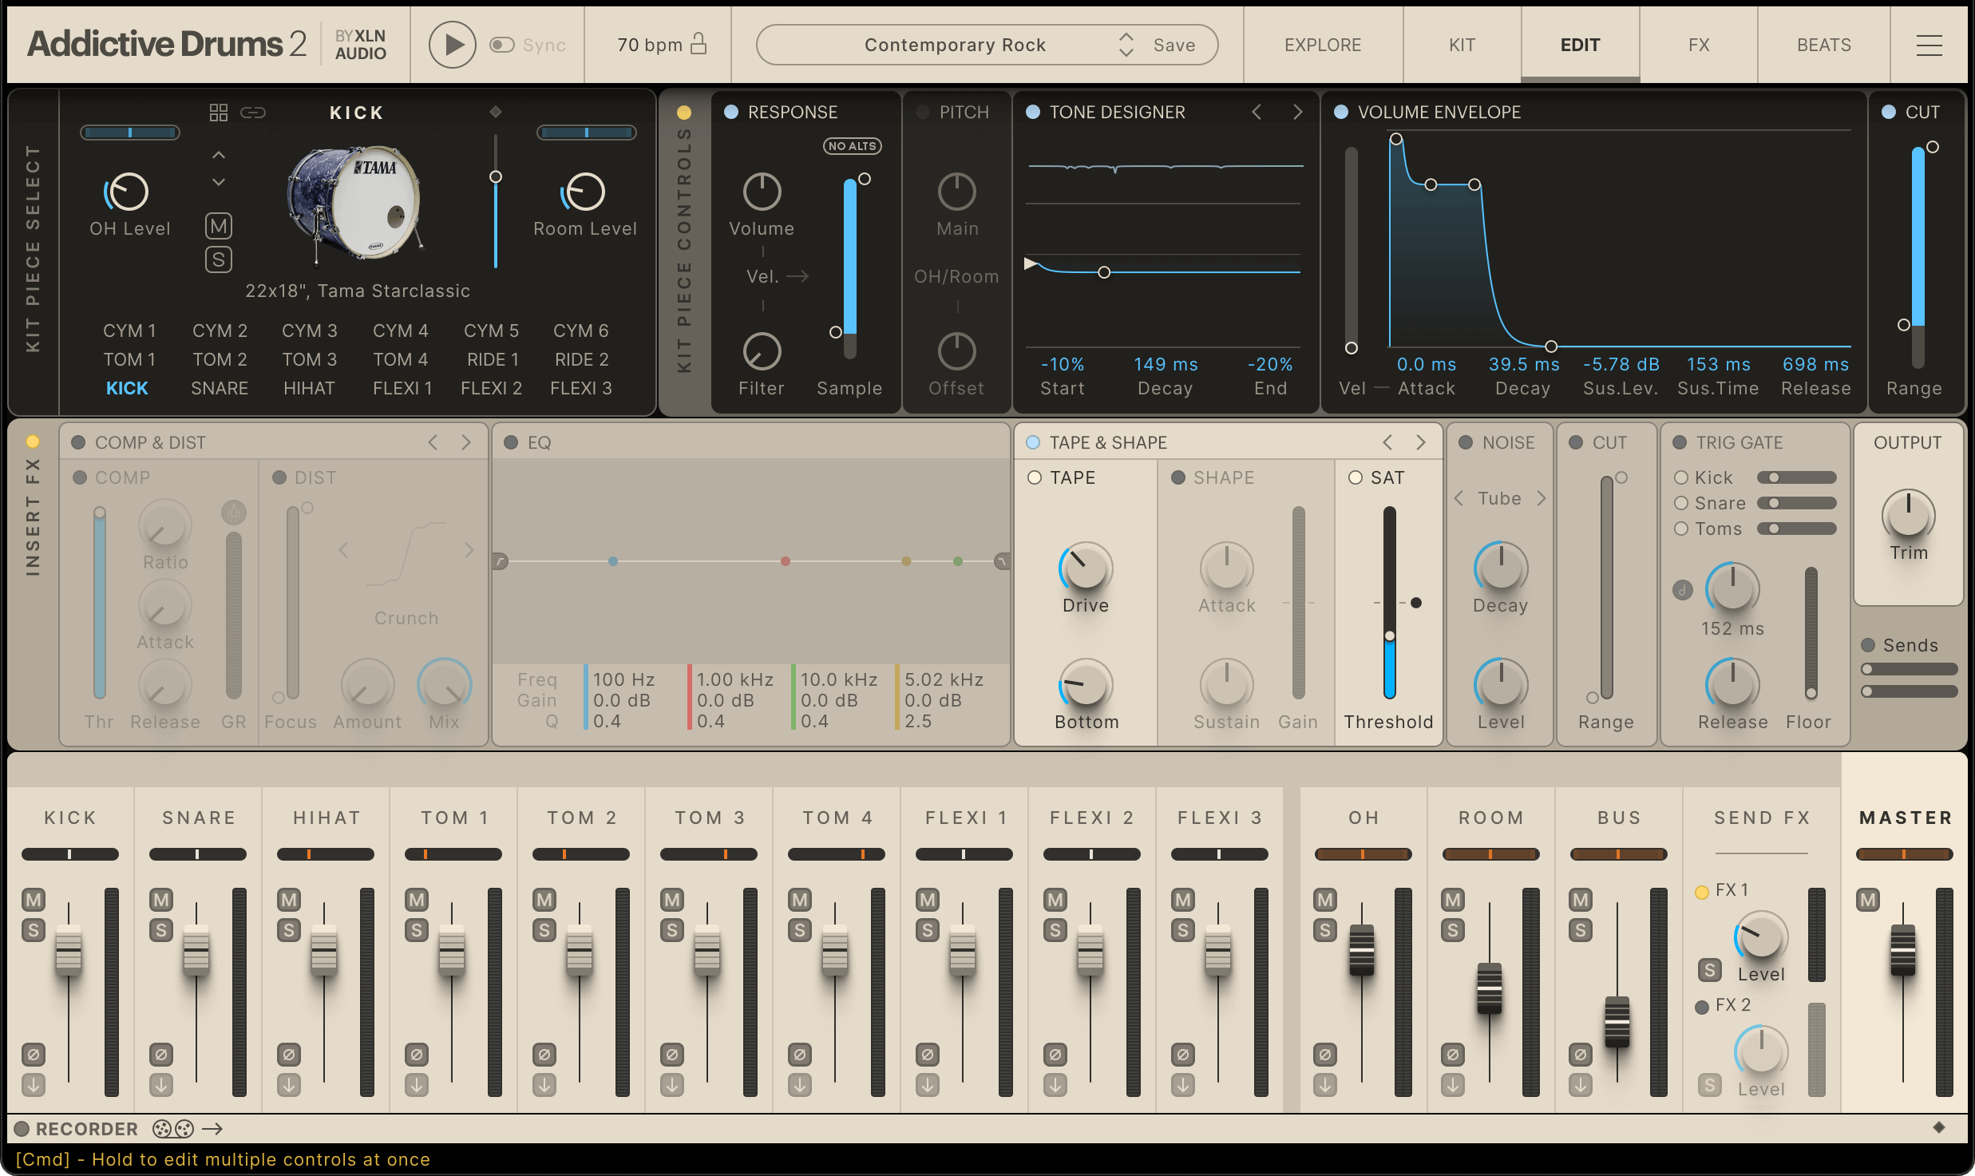This screenshot has width=1975, height=1176.
Task: Click the tempo lock icon beside 70 bpm
Action: 699,43
